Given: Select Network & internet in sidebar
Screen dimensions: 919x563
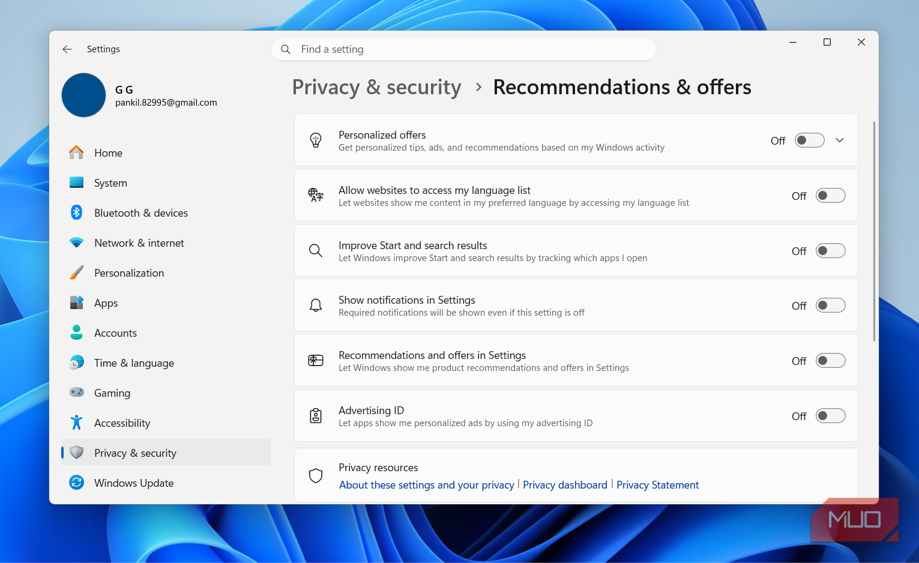Looking at the screenshot, I should pos(166,242).
